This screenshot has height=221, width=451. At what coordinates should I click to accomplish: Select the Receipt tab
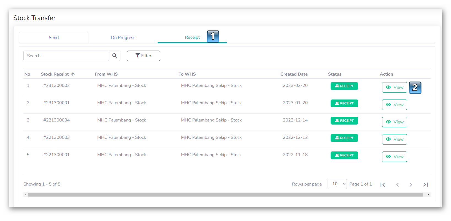coord(192,37)
